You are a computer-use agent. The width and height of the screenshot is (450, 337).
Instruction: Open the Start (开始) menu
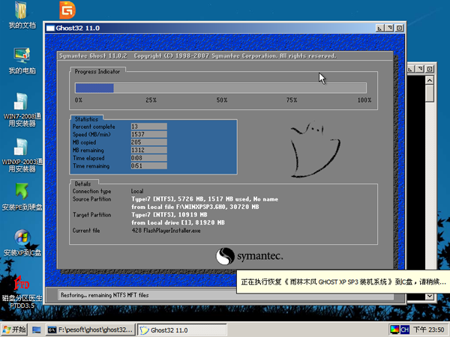[13, 330]
